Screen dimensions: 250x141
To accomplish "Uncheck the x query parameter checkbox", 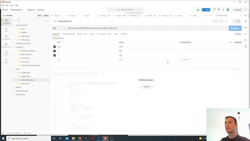I will (x=55, y=51).
